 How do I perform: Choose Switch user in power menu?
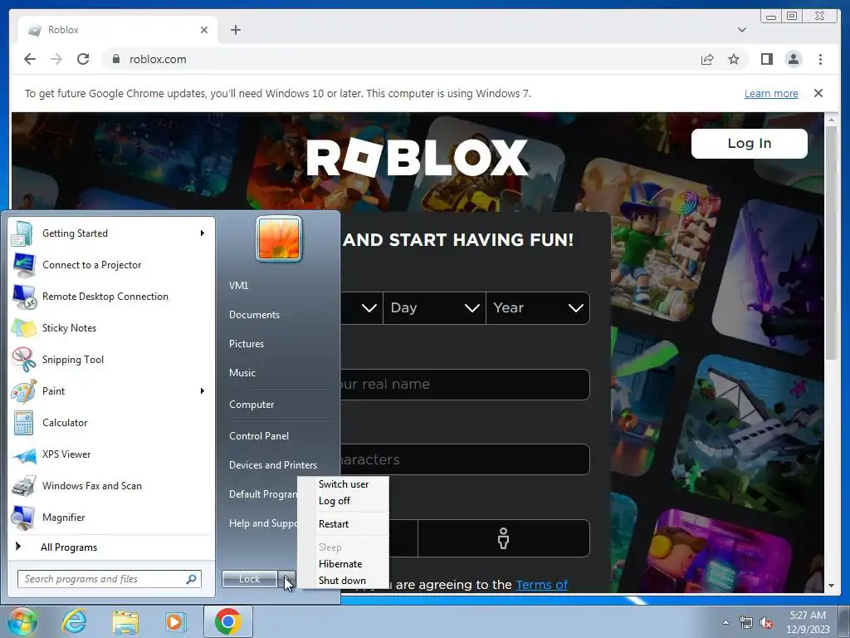coord(344,484)
